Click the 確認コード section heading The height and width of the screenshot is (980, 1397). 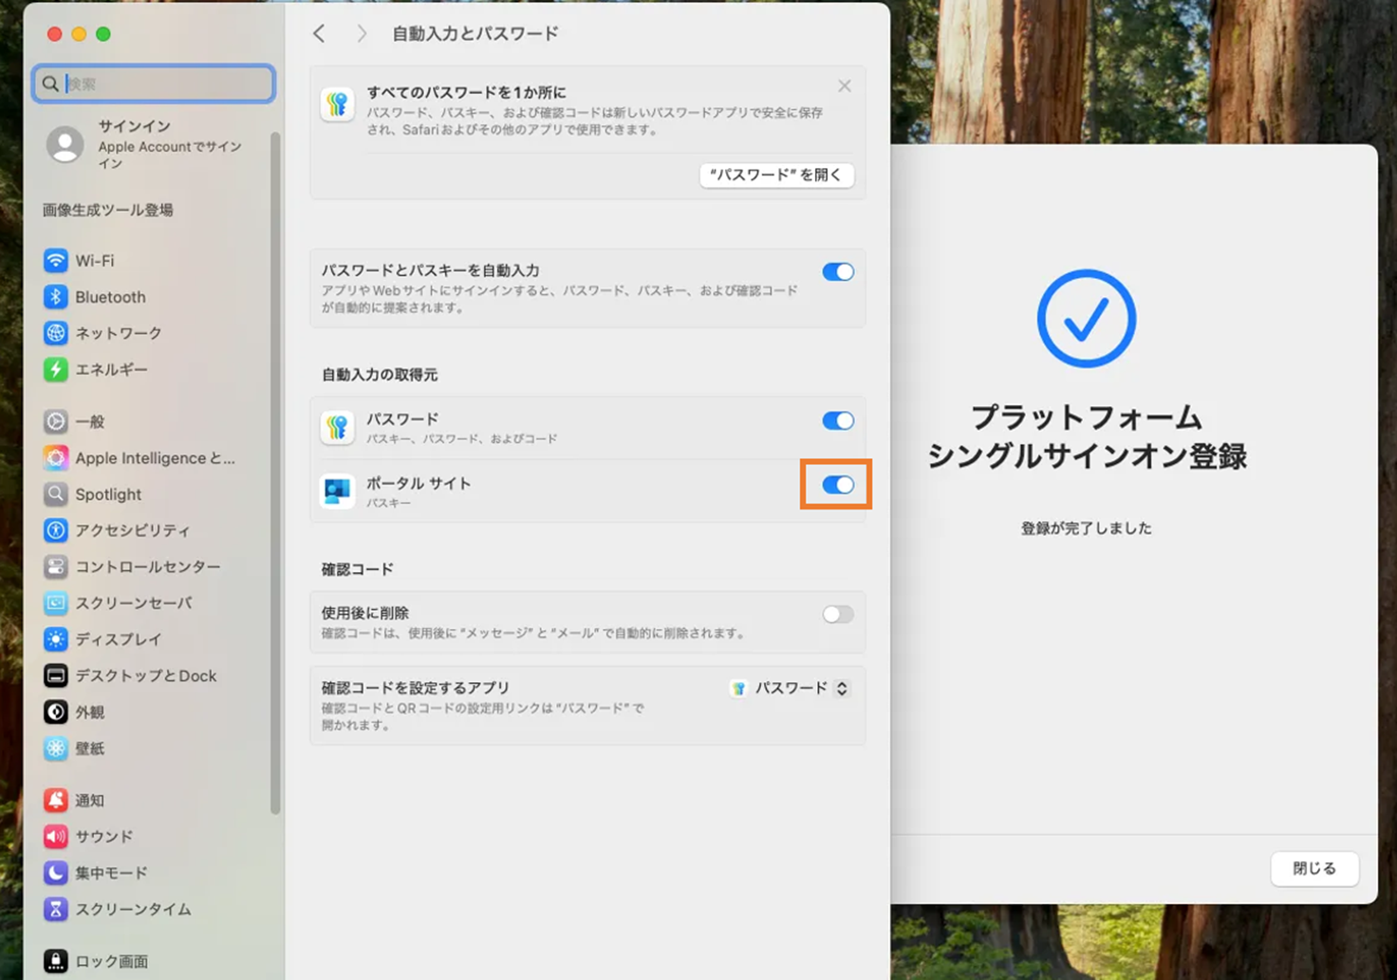[x=357, y=569]
